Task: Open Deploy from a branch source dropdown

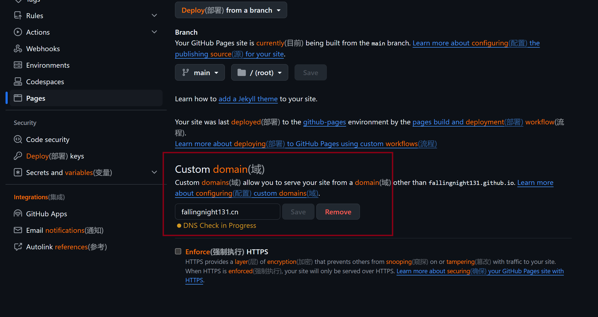Action: tap(231, 10)
